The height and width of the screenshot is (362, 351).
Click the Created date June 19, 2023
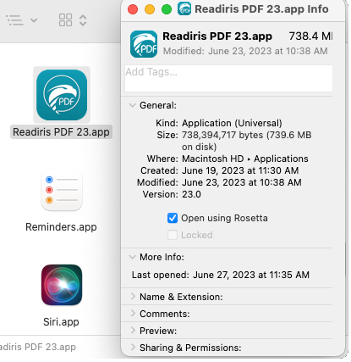(x=240, y=170)
